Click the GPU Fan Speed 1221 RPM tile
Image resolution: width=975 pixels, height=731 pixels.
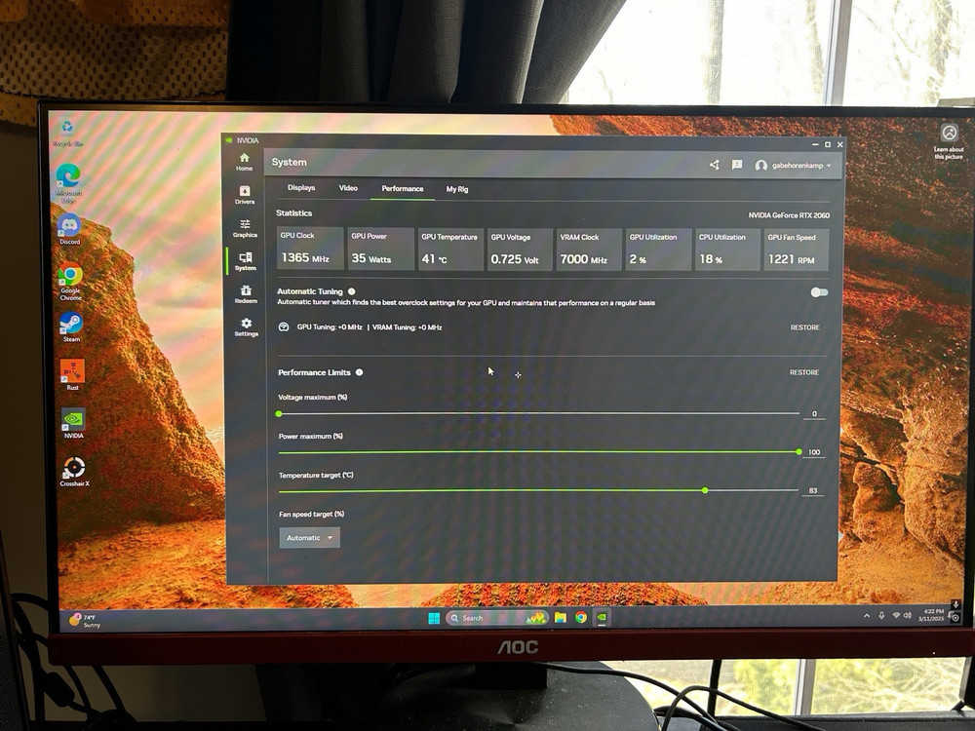796,250
